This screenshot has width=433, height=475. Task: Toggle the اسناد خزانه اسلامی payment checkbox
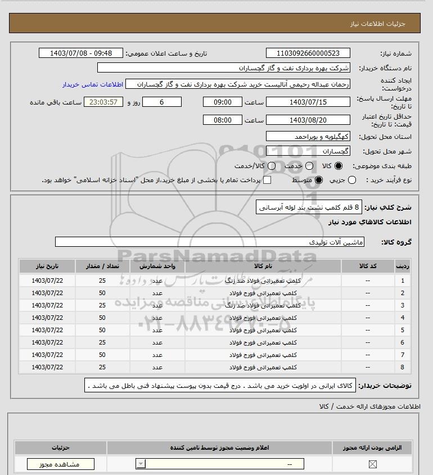[267, 180]
